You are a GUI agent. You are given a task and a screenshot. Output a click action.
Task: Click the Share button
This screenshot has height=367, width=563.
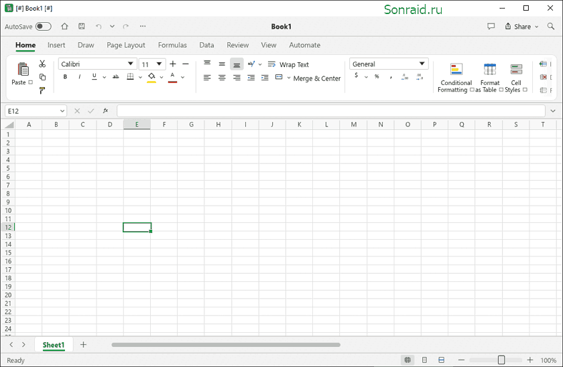coord(521,26)
